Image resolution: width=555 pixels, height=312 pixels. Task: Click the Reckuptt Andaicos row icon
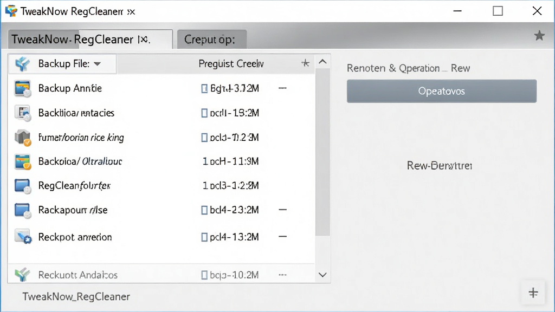(x=22, y=275)
